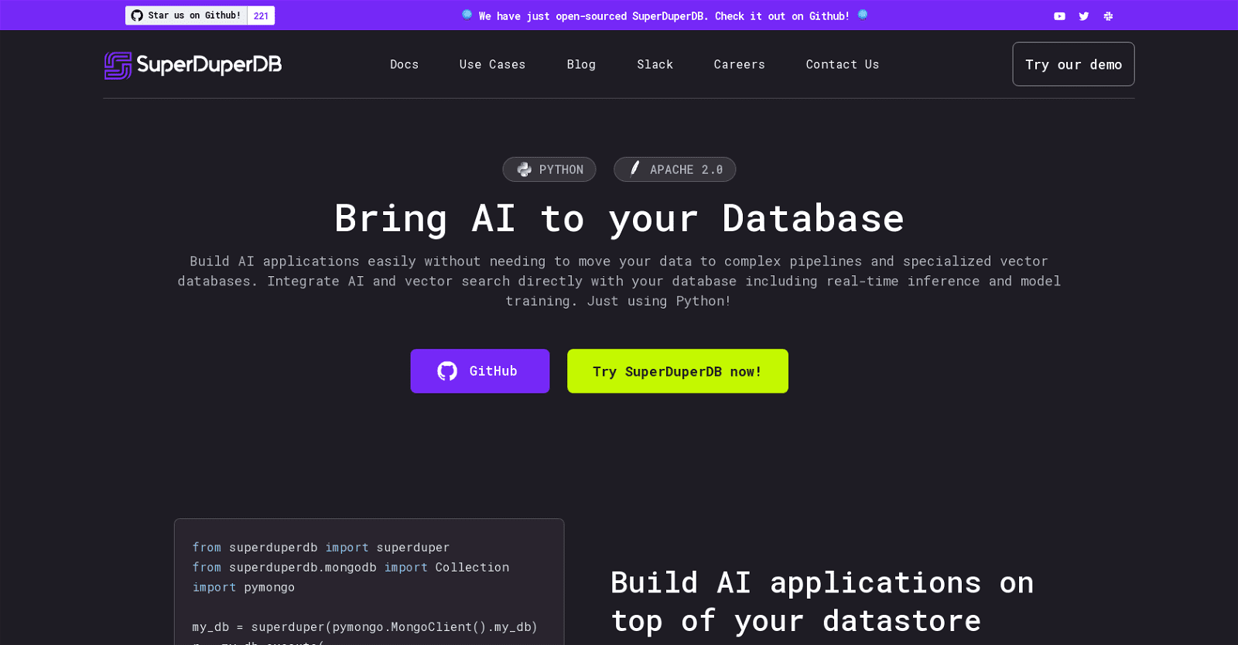Viewport: 1238px width, 645px height.
Task: Click the Apache feather icon
Action: (x=634, y=169)
